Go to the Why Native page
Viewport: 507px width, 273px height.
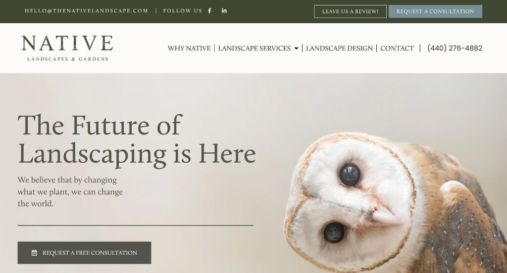pyautogui.click(x=189, y=48)
